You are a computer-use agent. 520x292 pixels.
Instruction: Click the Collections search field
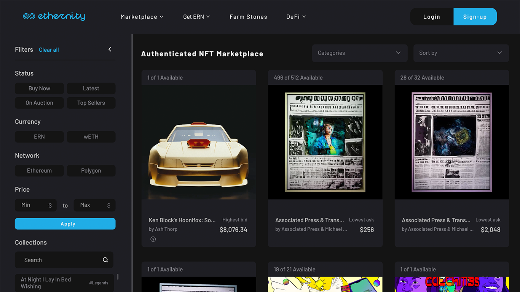64,260
